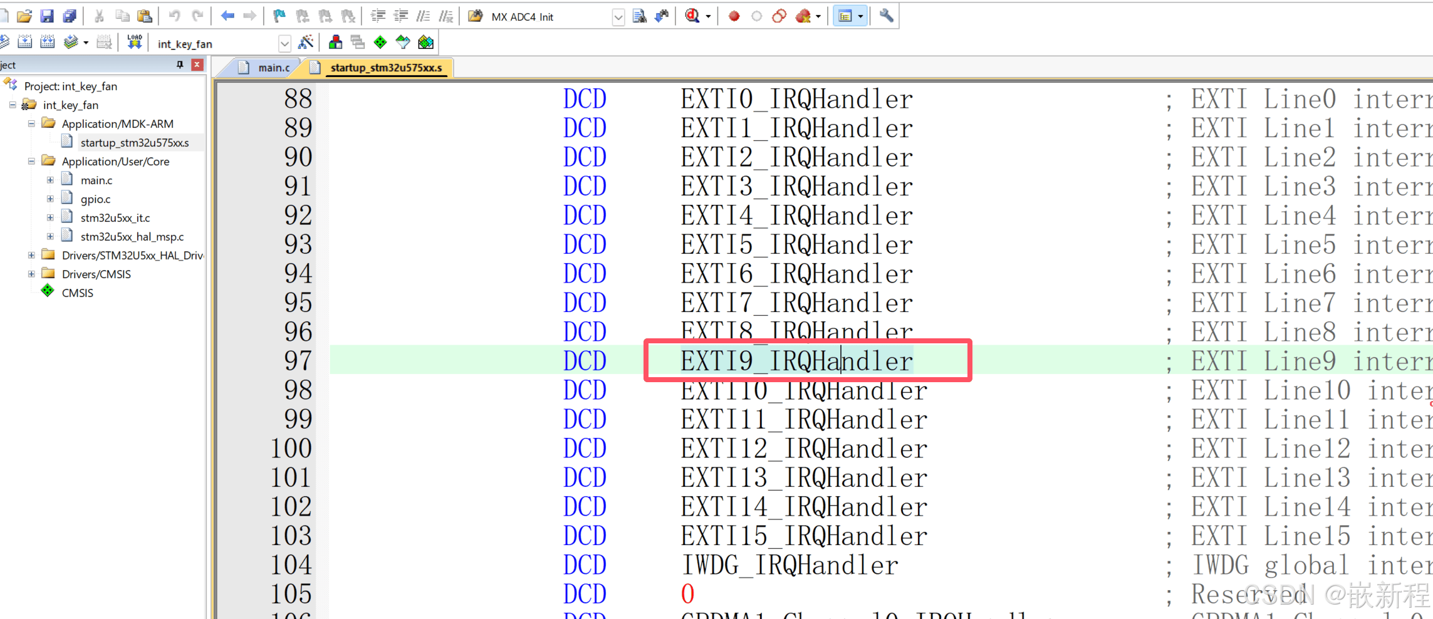The image size is (1433, 619).
Task: Open the Configuration wrench icon
Action: [x=886, y=16]
